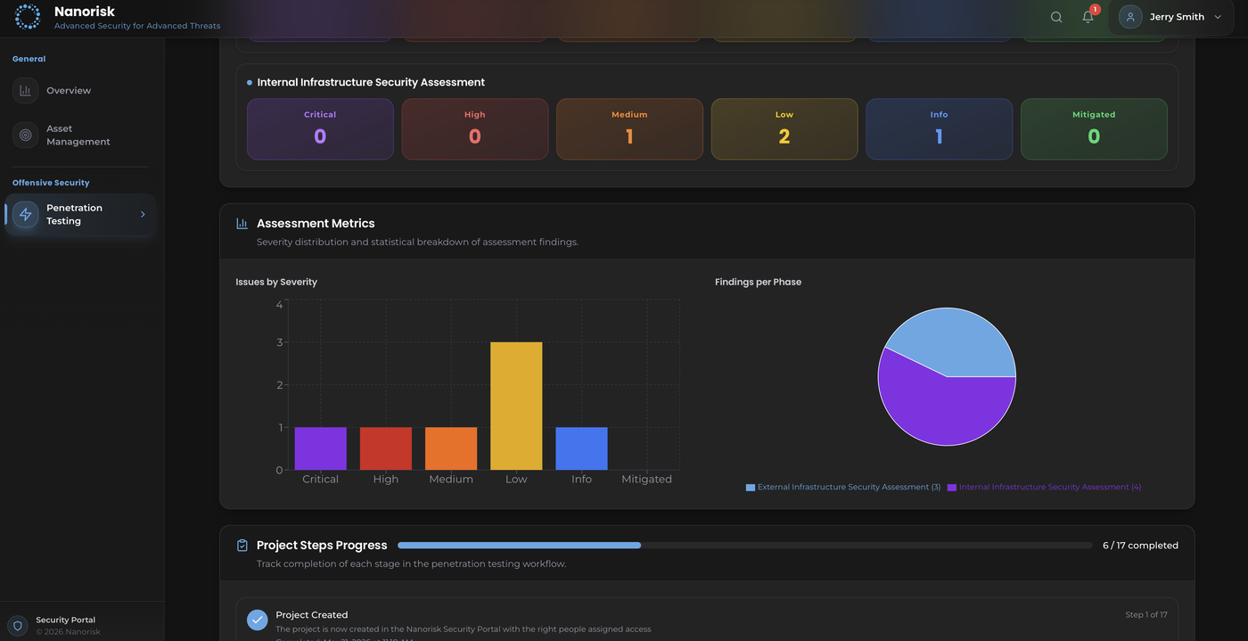
Task: Open the Jerry Smith account dropdown
Action: (1170, 16)
